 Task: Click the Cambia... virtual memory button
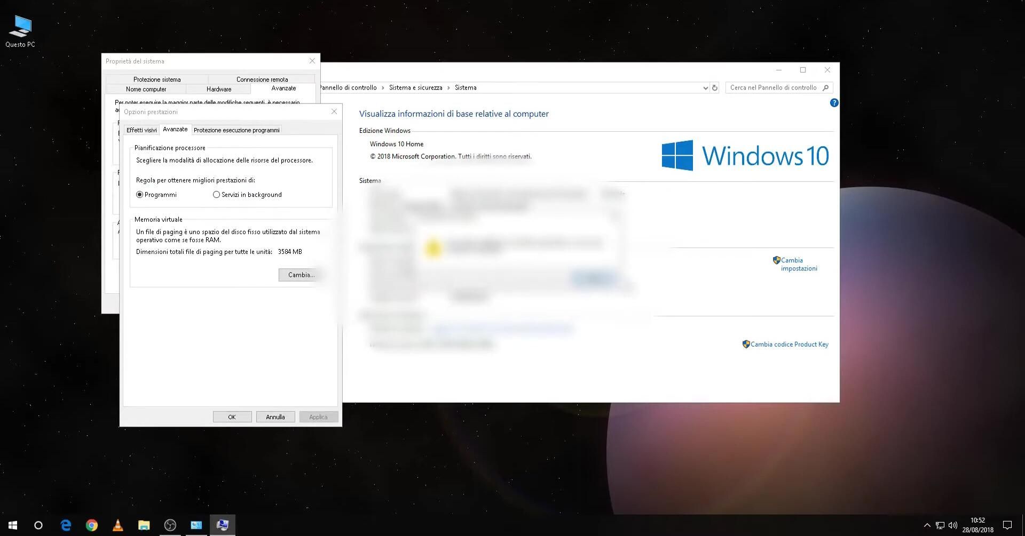coord(300,275)
